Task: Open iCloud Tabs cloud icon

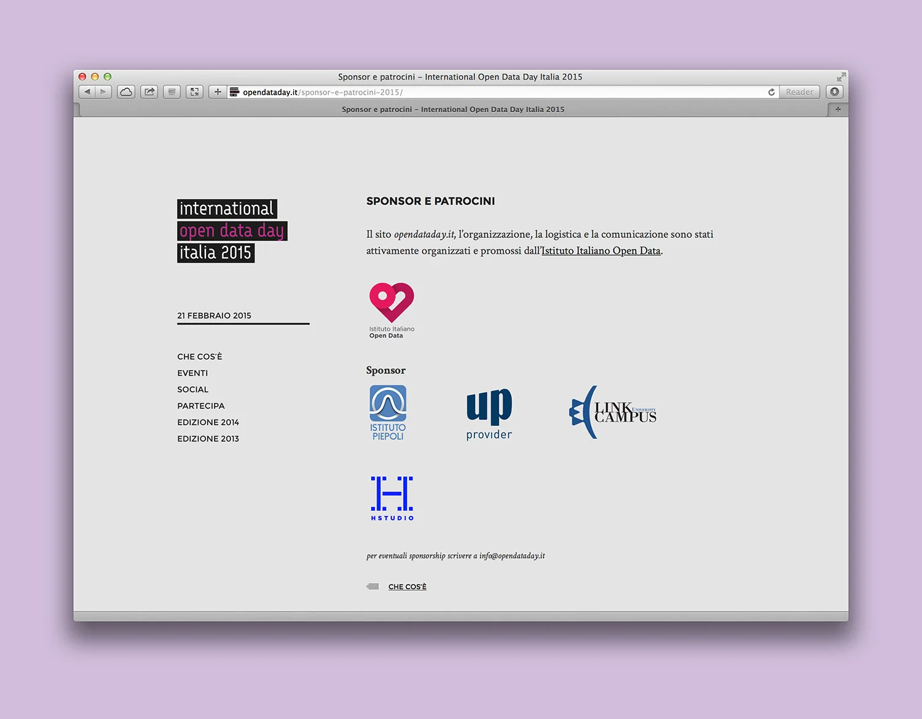Action: point(126,92)
